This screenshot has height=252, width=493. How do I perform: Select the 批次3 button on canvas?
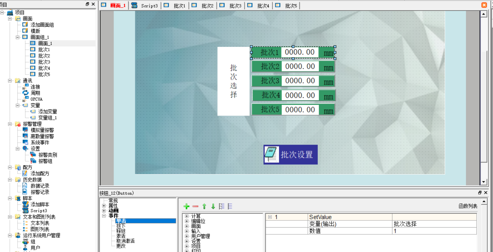[x=293, y=81]
